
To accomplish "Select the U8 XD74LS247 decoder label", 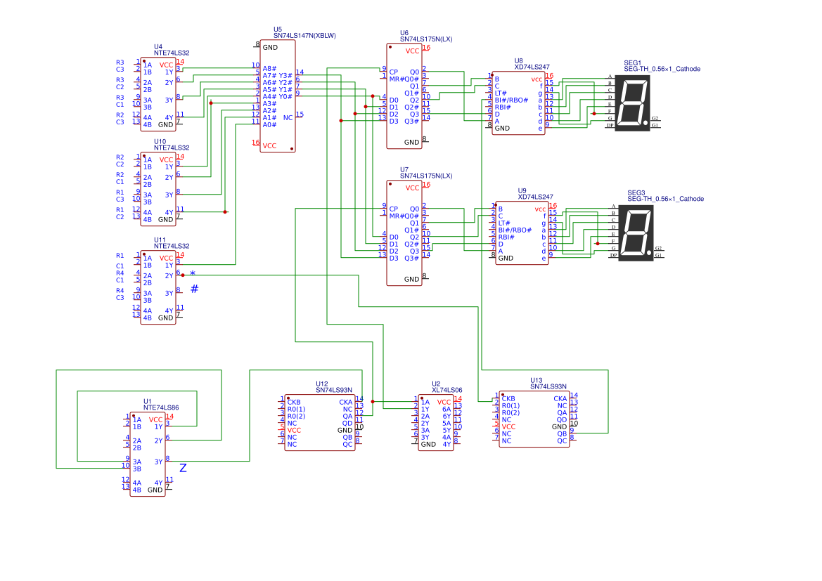I will pos(532,64).
